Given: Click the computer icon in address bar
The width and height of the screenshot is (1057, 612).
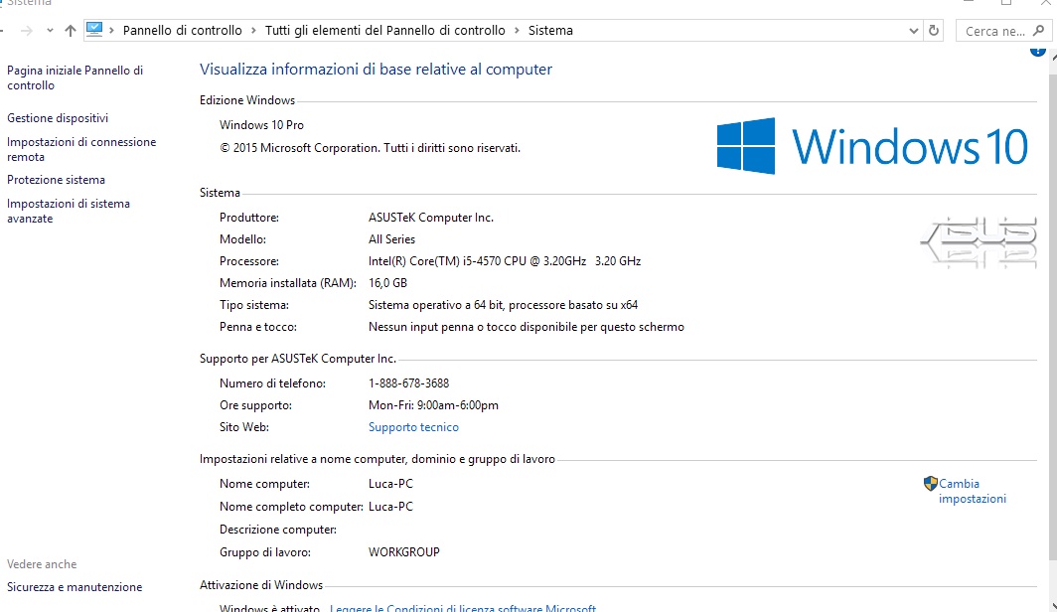Looking at the screenshot, I should click(94, 30).
